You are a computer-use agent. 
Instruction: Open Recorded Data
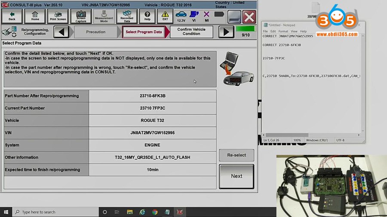click(126, 16)
